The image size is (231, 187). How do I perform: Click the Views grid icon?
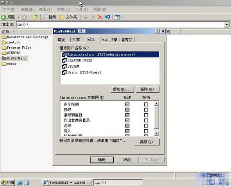[117, 17]
